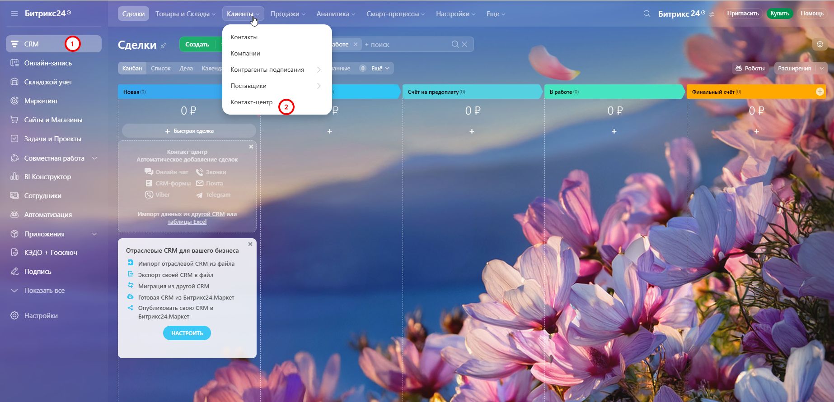
Task: Remove the active filter chip with its X
Action: click(x=356, y=44)
